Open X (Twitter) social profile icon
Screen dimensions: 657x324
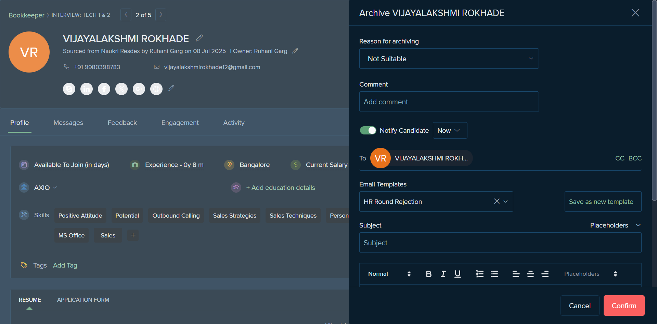point(121,89)
